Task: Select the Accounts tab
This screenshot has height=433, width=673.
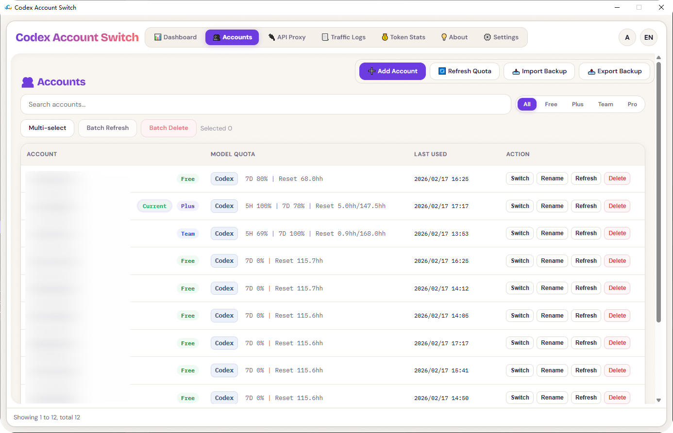Action: point(232,37)
